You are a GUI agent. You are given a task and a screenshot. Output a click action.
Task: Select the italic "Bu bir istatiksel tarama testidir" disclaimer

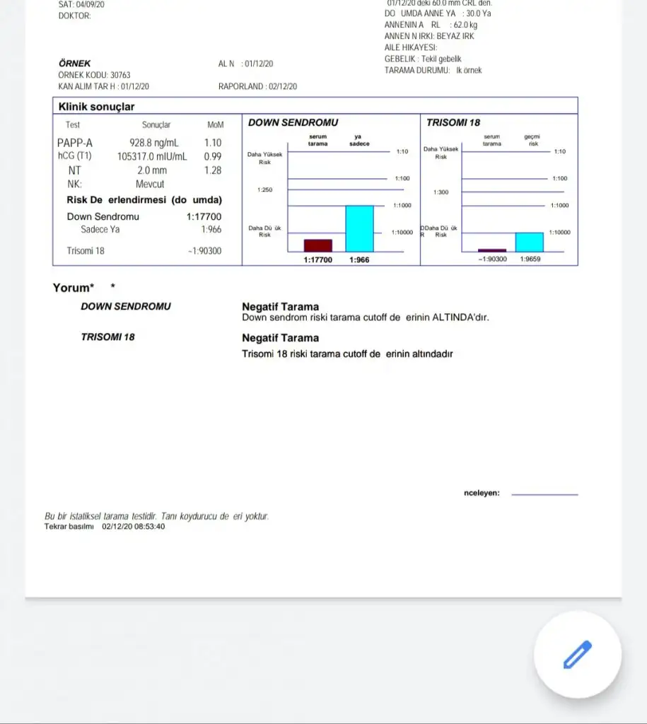(156, 516)
